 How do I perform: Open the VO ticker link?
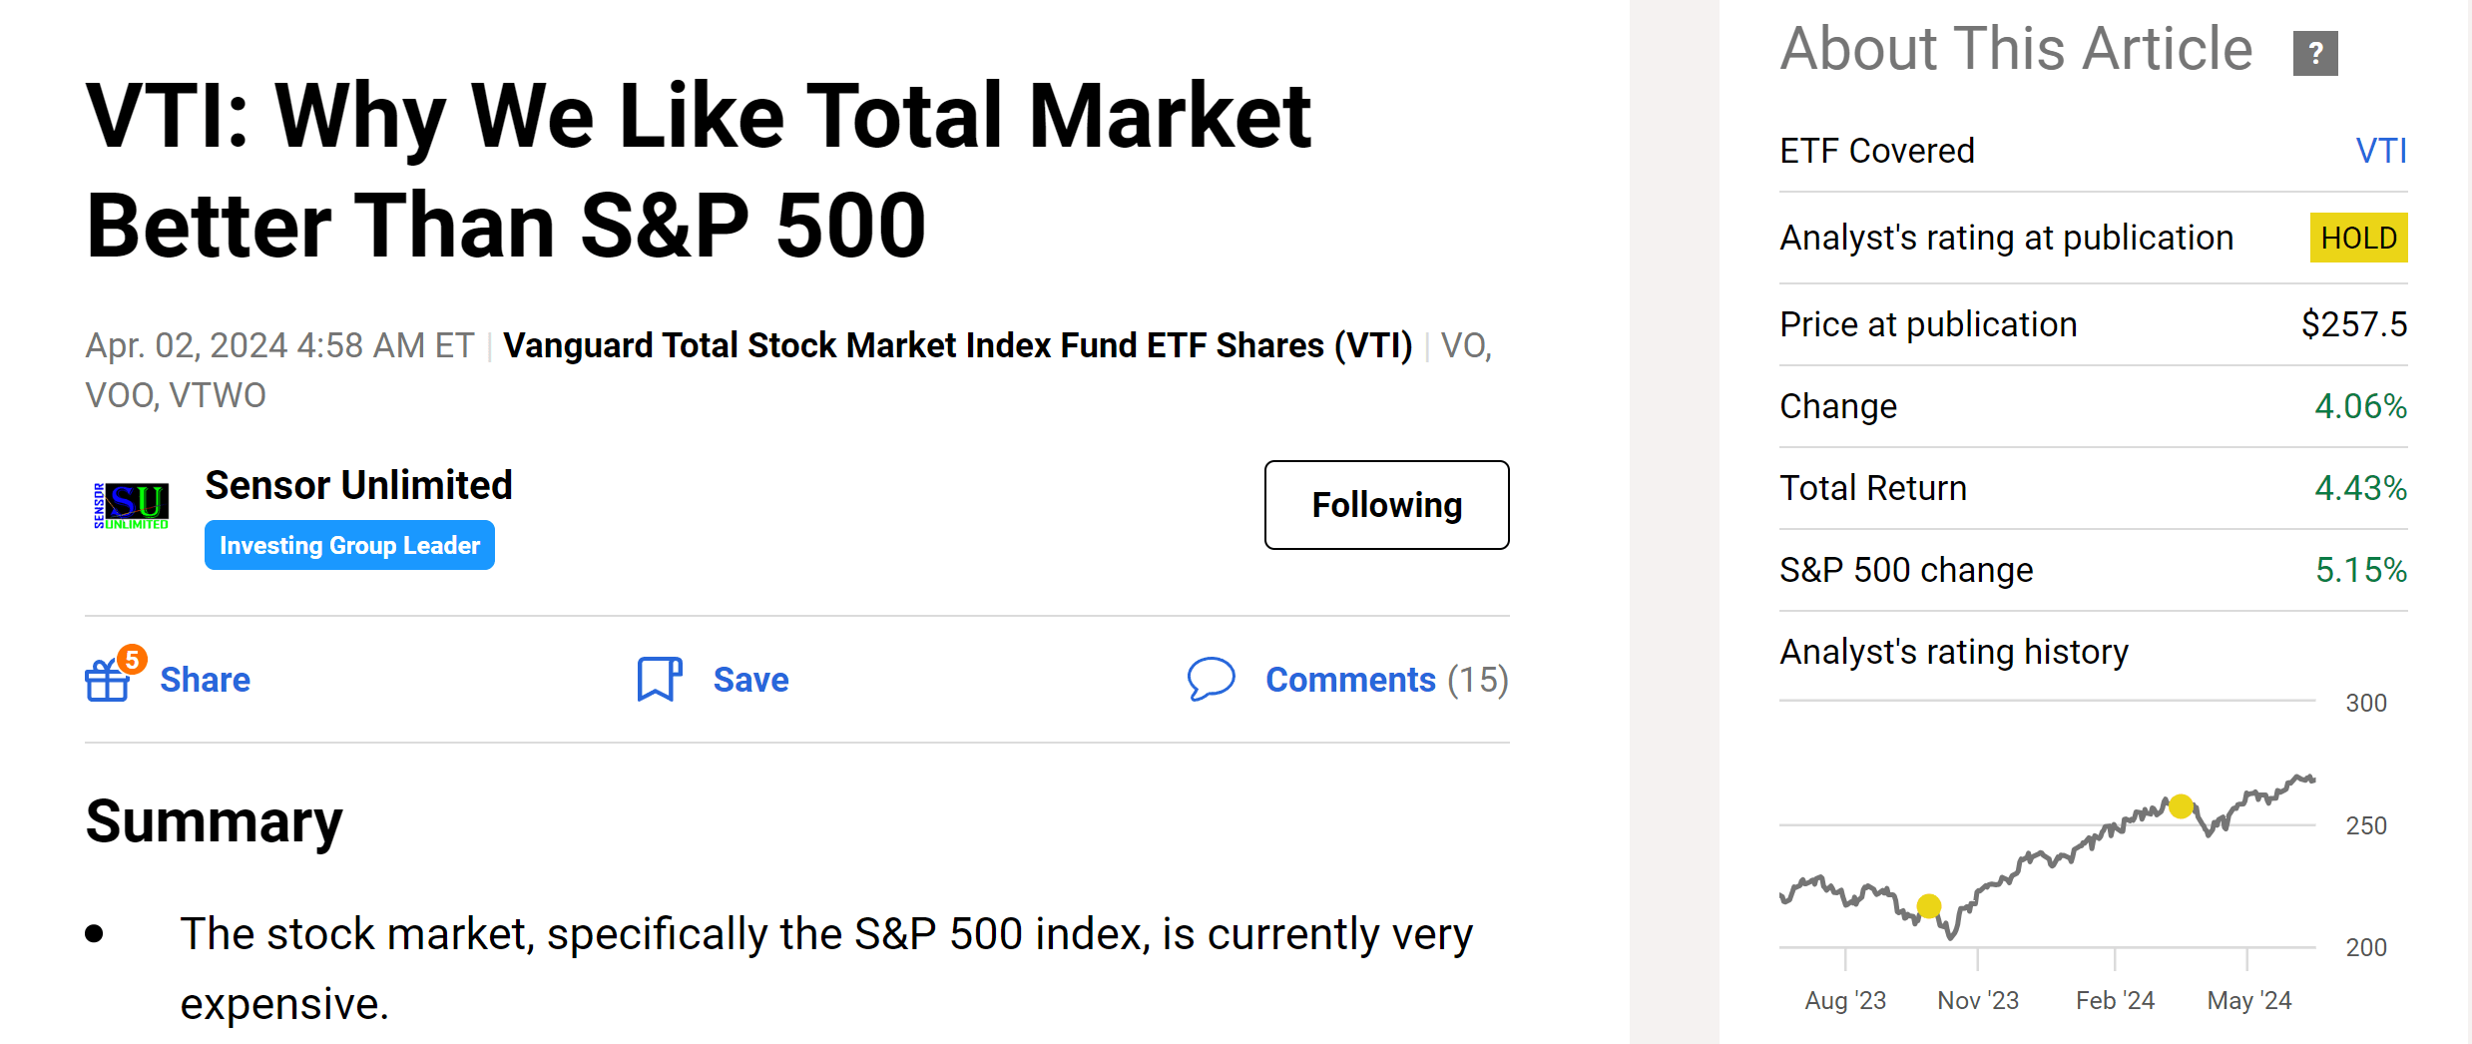pos(1463,344)
